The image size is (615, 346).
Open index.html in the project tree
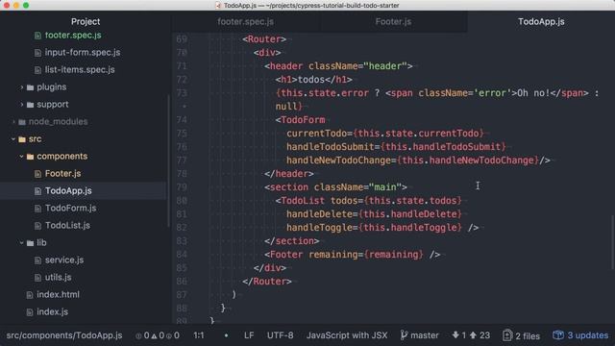click(58, 294)
